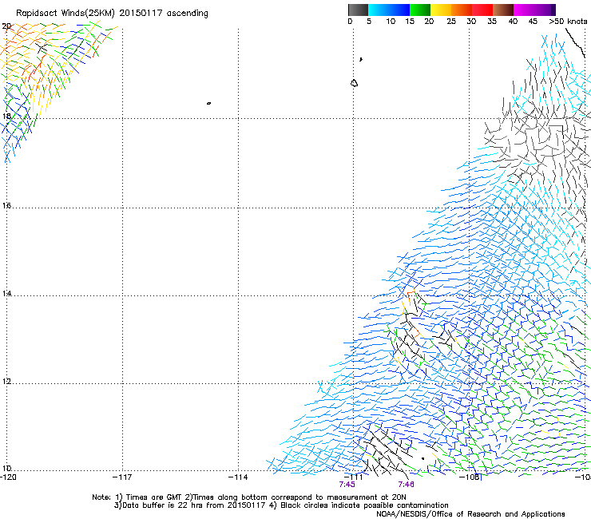This screenshot has width=591, height=519.
Task: Click the '-117' longitude axis label
Action: point(122,477)
